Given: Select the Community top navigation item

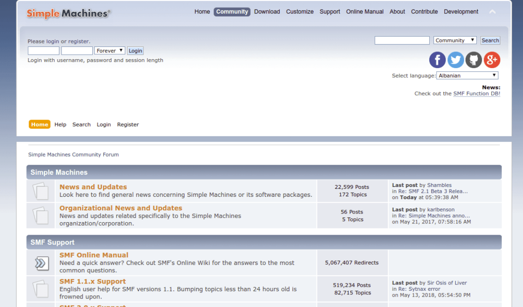Looking at the screenshot, I should 232,12.
